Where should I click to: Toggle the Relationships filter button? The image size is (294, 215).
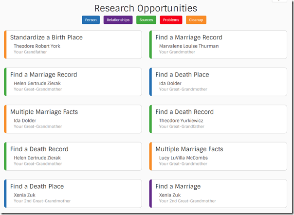click(118, 20)
